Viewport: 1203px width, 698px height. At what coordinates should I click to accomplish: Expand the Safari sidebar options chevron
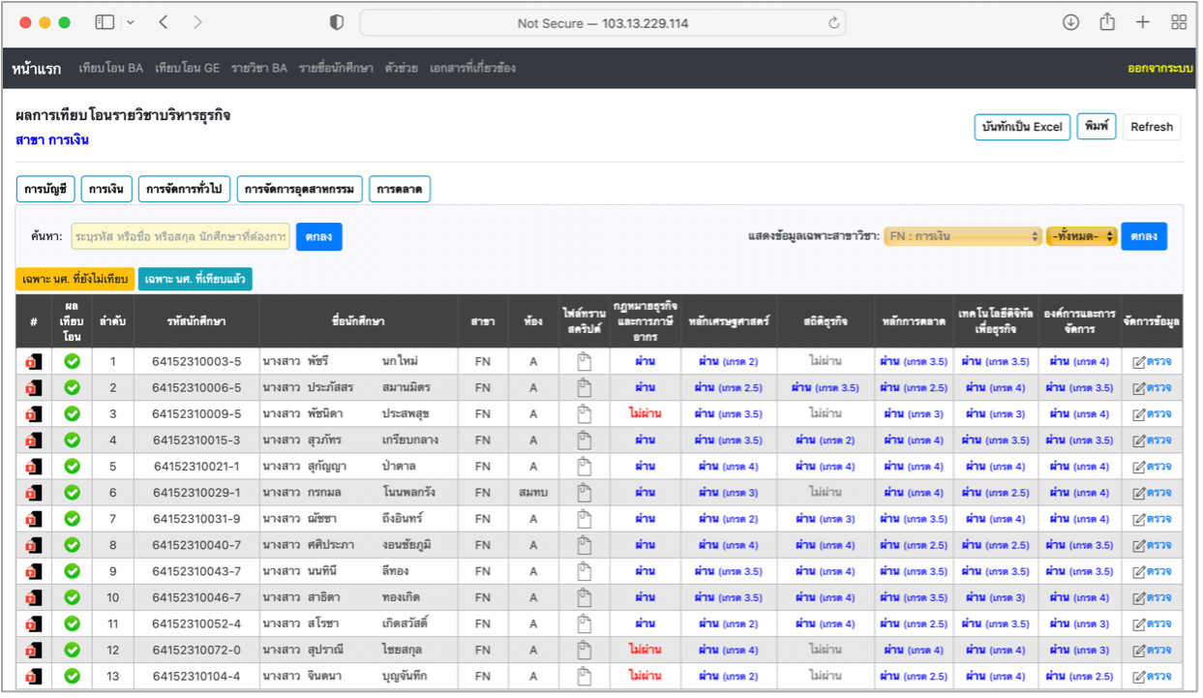pos(131,22)
